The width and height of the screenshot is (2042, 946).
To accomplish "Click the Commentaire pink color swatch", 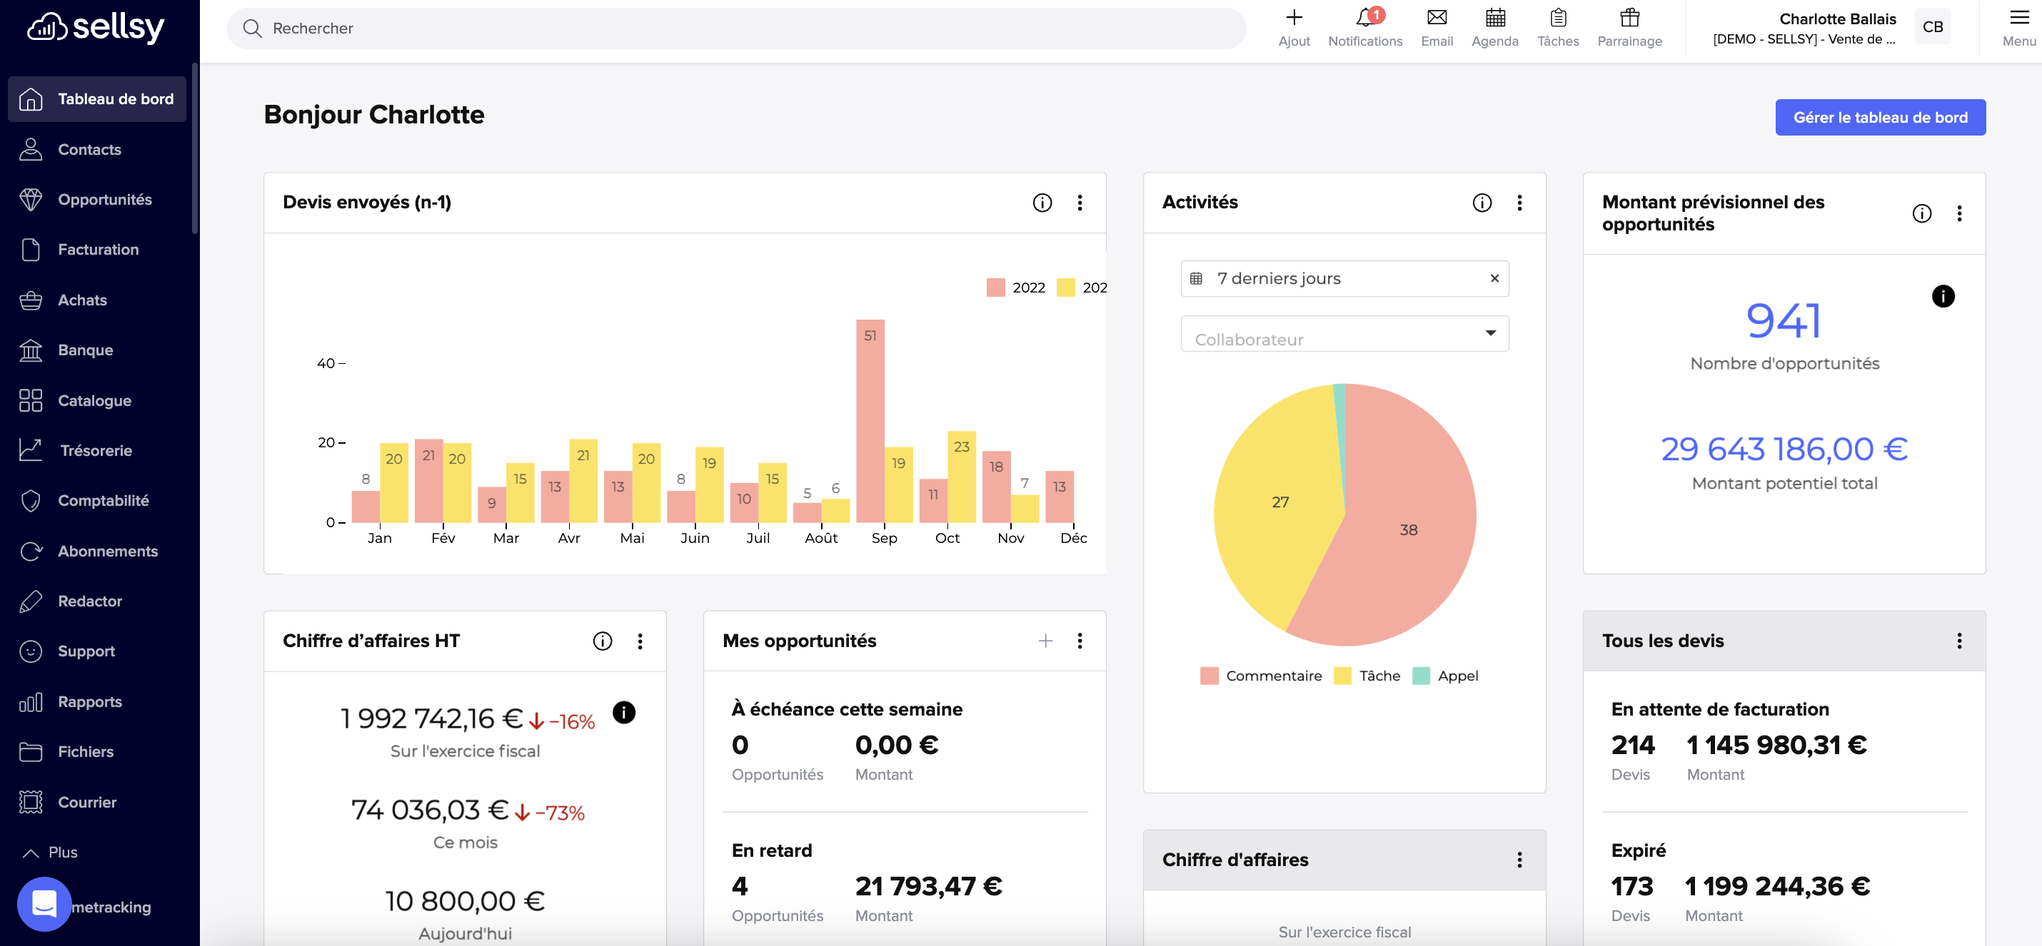I will pos(1207,675).
